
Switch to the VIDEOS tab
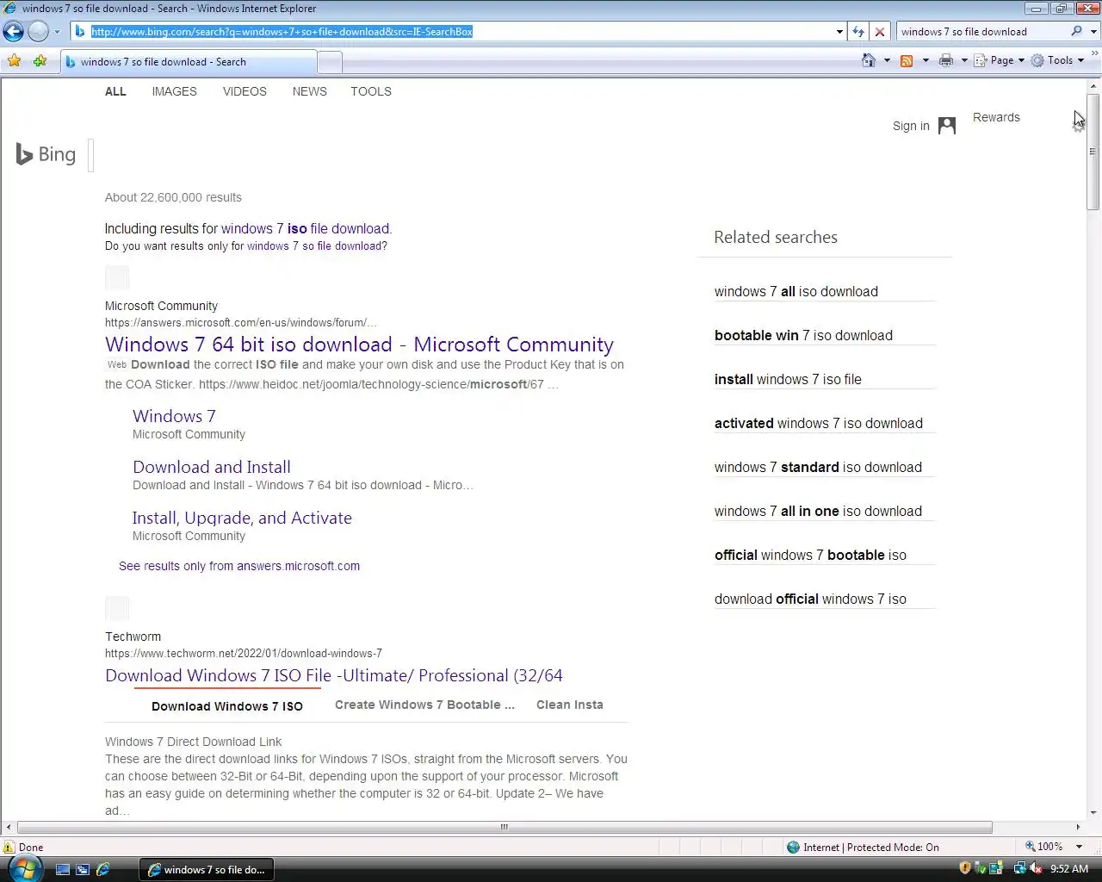245,91
